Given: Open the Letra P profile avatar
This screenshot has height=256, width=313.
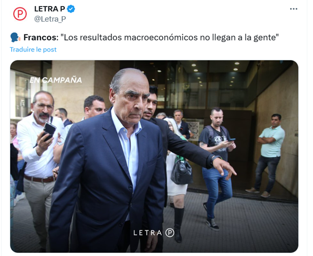Looking at the screenshot, I should (20, 14).
